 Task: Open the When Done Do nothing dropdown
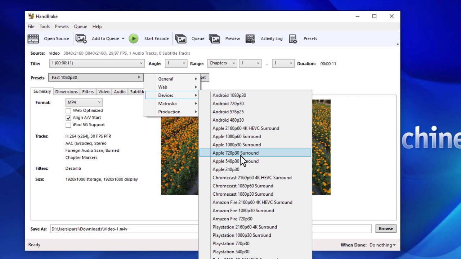tap(382, 245)
